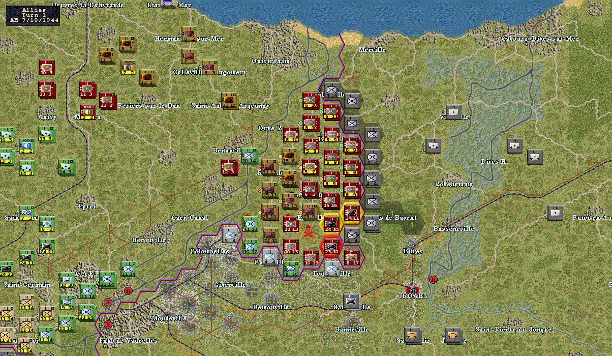The height and width of the screenshot is (356, 612).
Task: Select the green 11-13 infantry unit
Action: 250,224
